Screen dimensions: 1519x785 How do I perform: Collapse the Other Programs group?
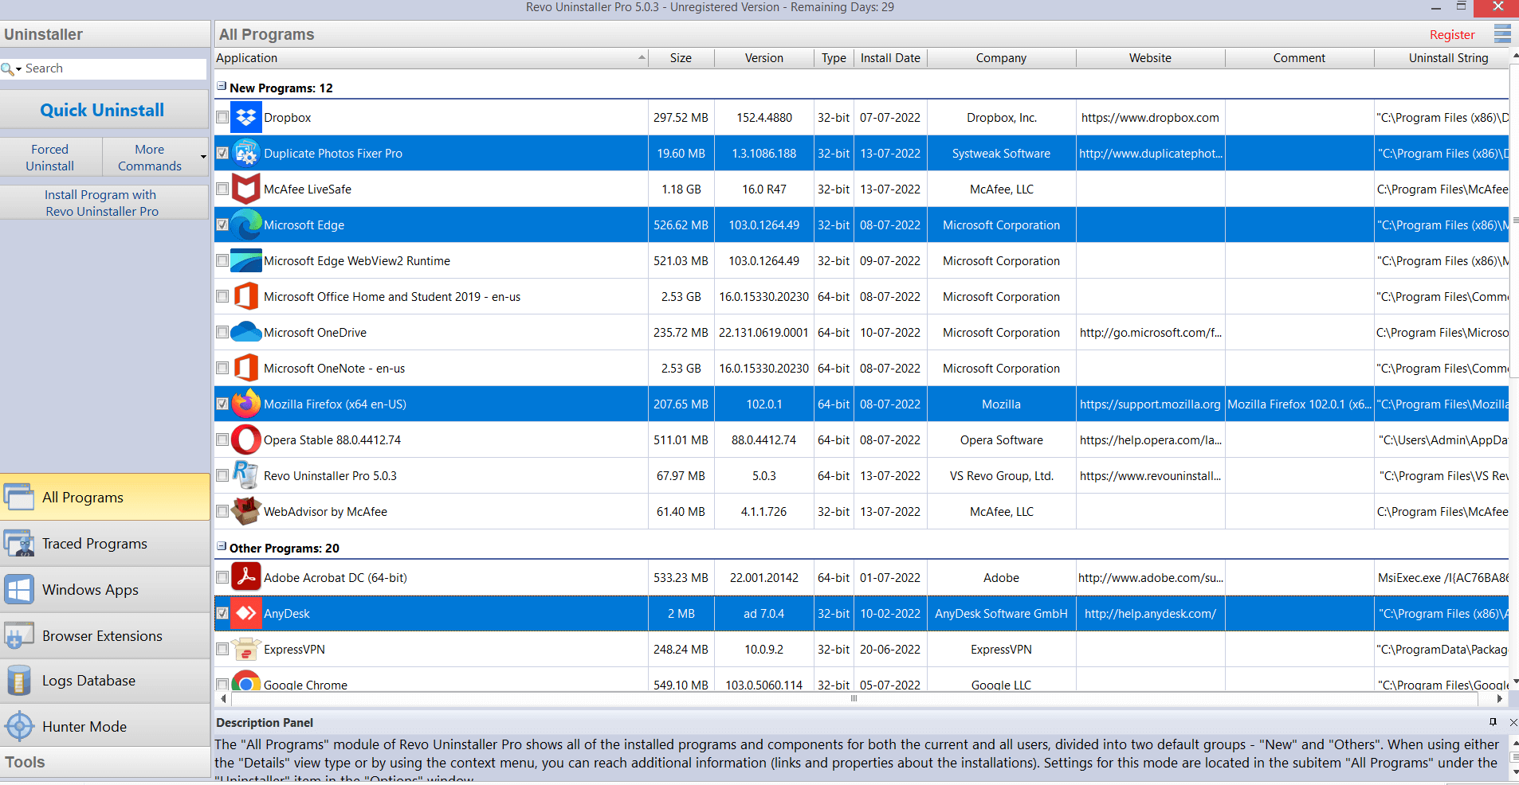click(x=222, y=547)
